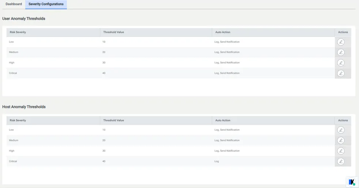The height and width of the screenshot is (188, 359).
Task: Click Auto Action header in Host Anomaly table
Action: point(223,120)
